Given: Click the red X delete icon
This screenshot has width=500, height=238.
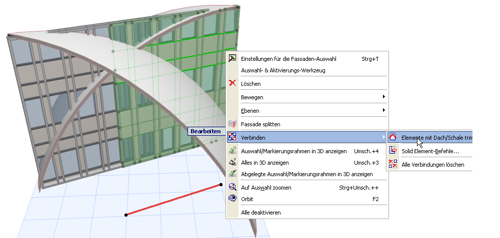Looking at the screenshot, I should coord(232,83).
